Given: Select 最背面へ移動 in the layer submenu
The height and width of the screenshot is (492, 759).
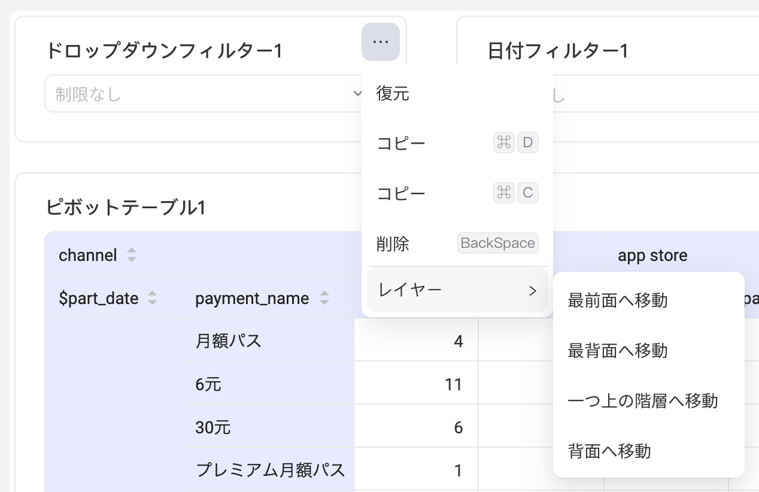Looking at the screenshot, I should point(649,351).
